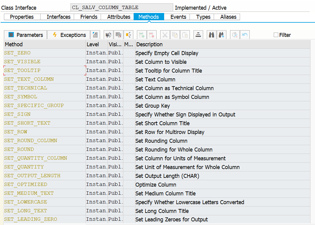The height and width of the screenshot is (225, 315).
Task: Click the copy icon
Action: [175, 35]
